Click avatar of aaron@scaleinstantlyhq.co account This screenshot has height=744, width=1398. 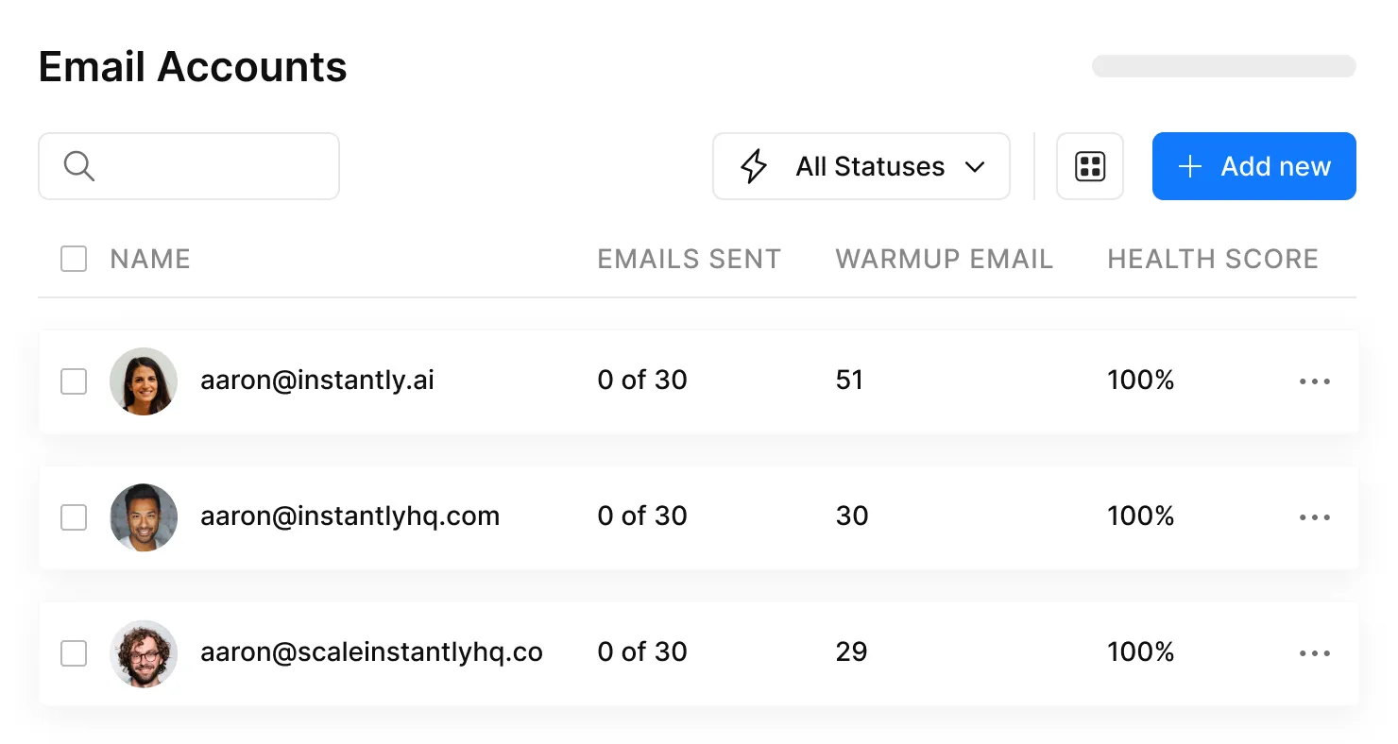144,653
